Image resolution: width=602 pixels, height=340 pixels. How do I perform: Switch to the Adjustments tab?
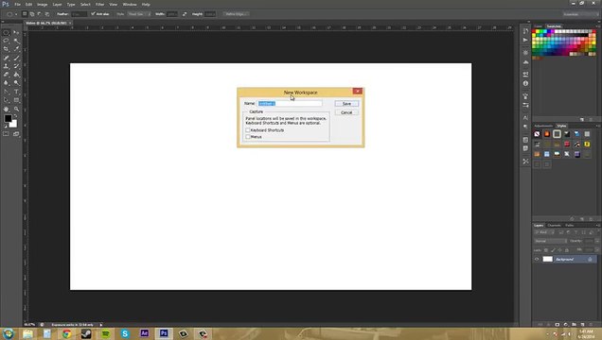[543, 126]
